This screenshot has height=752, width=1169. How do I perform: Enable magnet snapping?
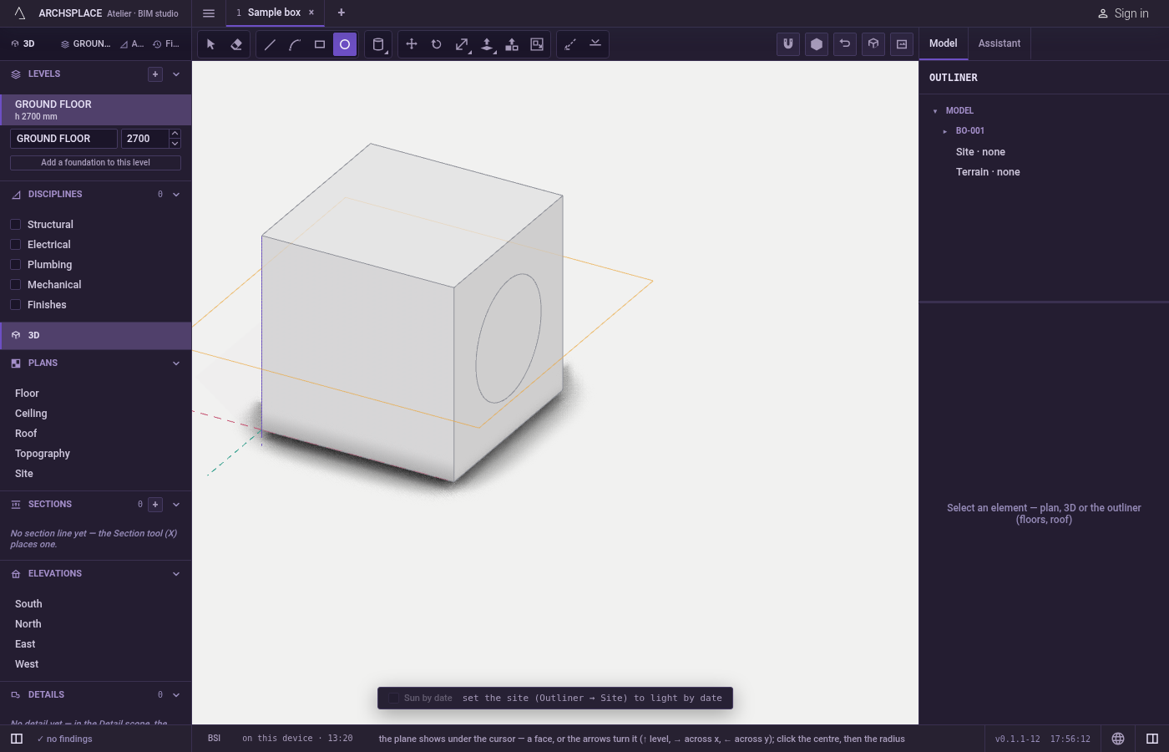[x=788, y=44]
